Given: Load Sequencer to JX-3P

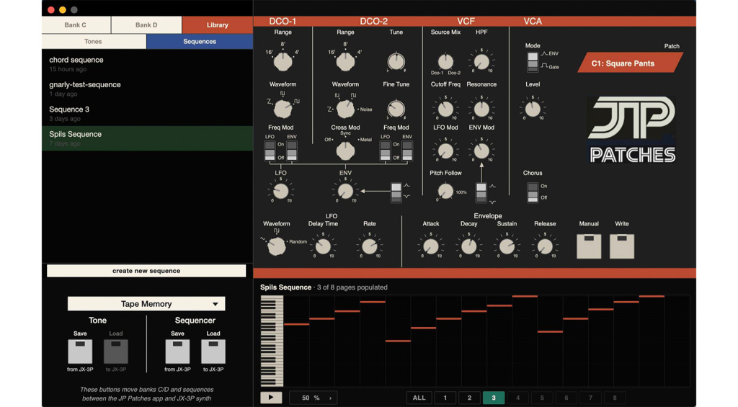Looking at the screenshot, I should click(x=213, y=352).
